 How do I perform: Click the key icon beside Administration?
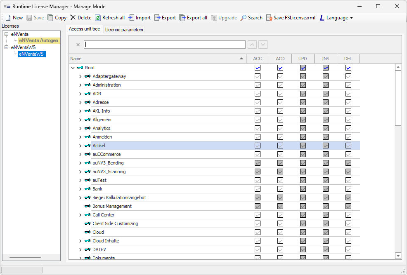pyautogui.click(x=88, y=85)
